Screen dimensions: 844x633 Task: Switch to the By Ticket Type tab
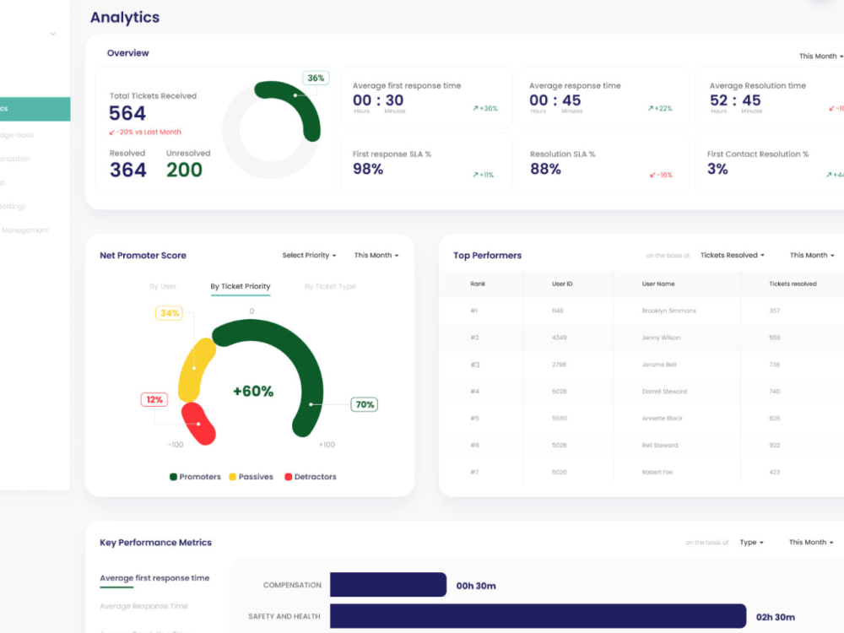click(330, 286)
